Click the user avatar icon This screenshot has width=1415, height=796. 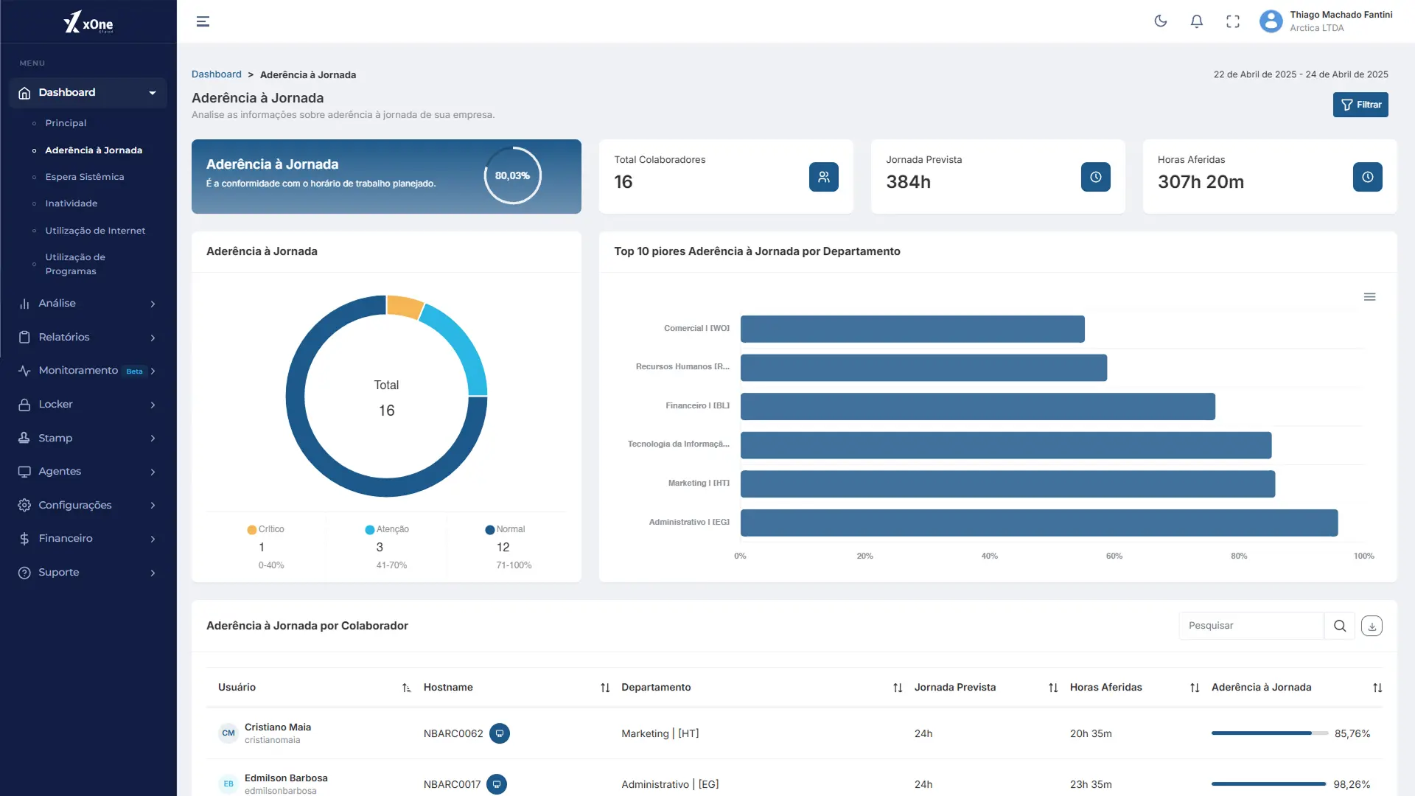click(x=1271, y=21)
